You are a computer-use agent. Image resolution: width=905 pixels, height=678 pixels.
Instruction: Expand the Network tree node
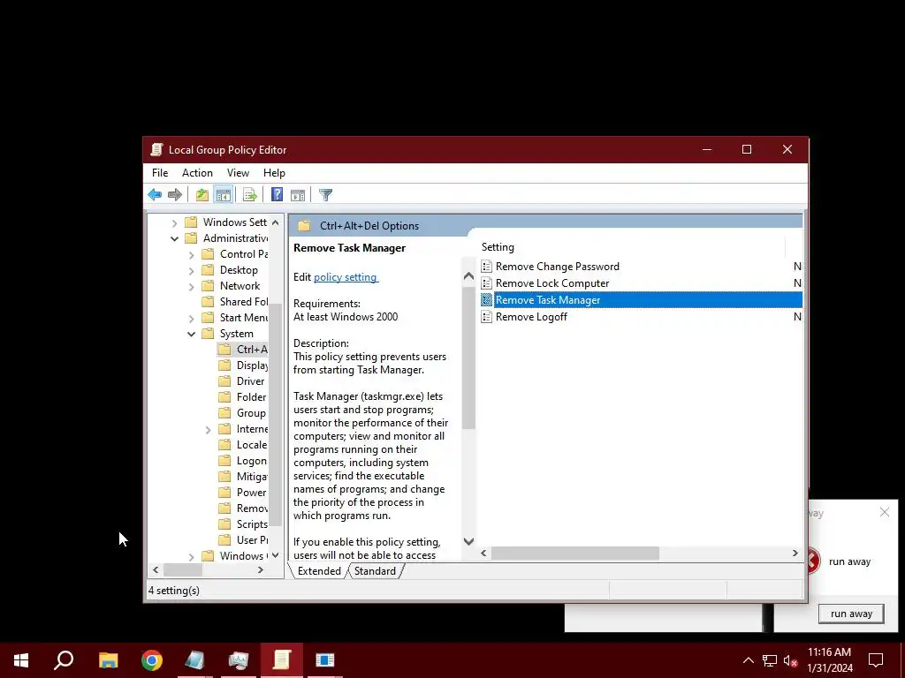[x=191, y=287]
